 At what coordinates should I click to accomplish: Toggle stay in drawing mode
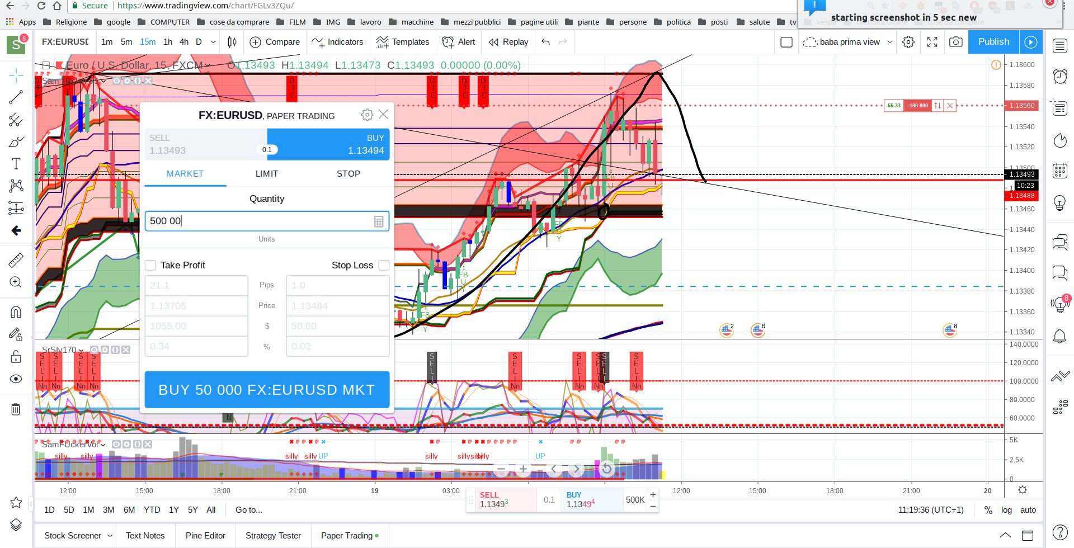click(16, 334)
